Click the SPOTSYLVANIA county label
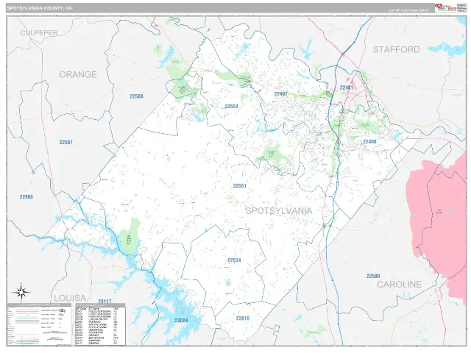Screen dimensions: 471x353 point(279,211)
